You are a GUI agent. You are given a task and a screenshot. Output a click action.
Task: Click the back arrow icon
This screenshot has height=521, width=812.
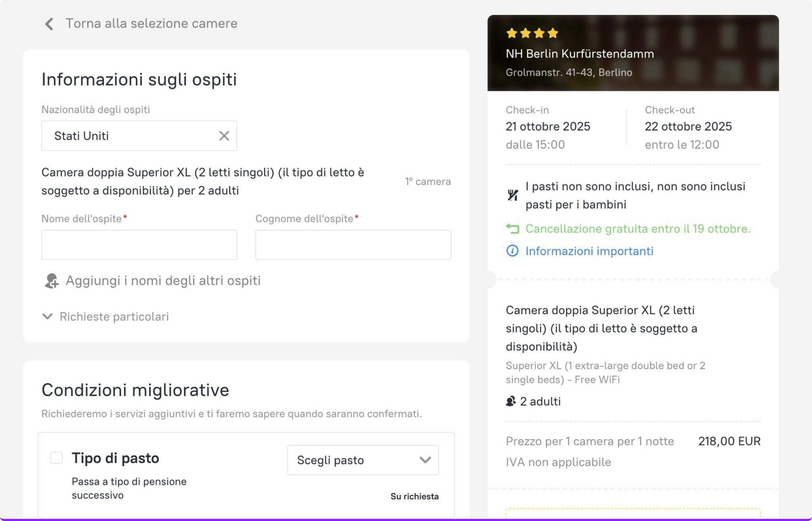tap(49, 24)
